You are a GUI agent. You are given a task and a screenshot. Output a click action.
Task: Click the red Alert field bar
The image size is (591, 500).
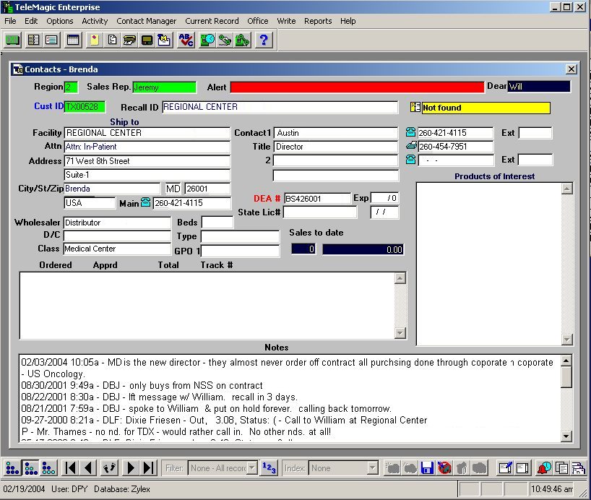[357, 87]
